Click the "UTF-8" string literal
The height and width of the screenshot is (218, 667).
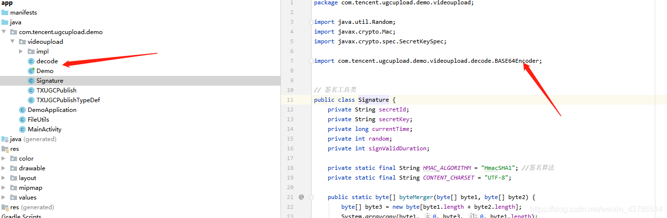coord(497,178)
